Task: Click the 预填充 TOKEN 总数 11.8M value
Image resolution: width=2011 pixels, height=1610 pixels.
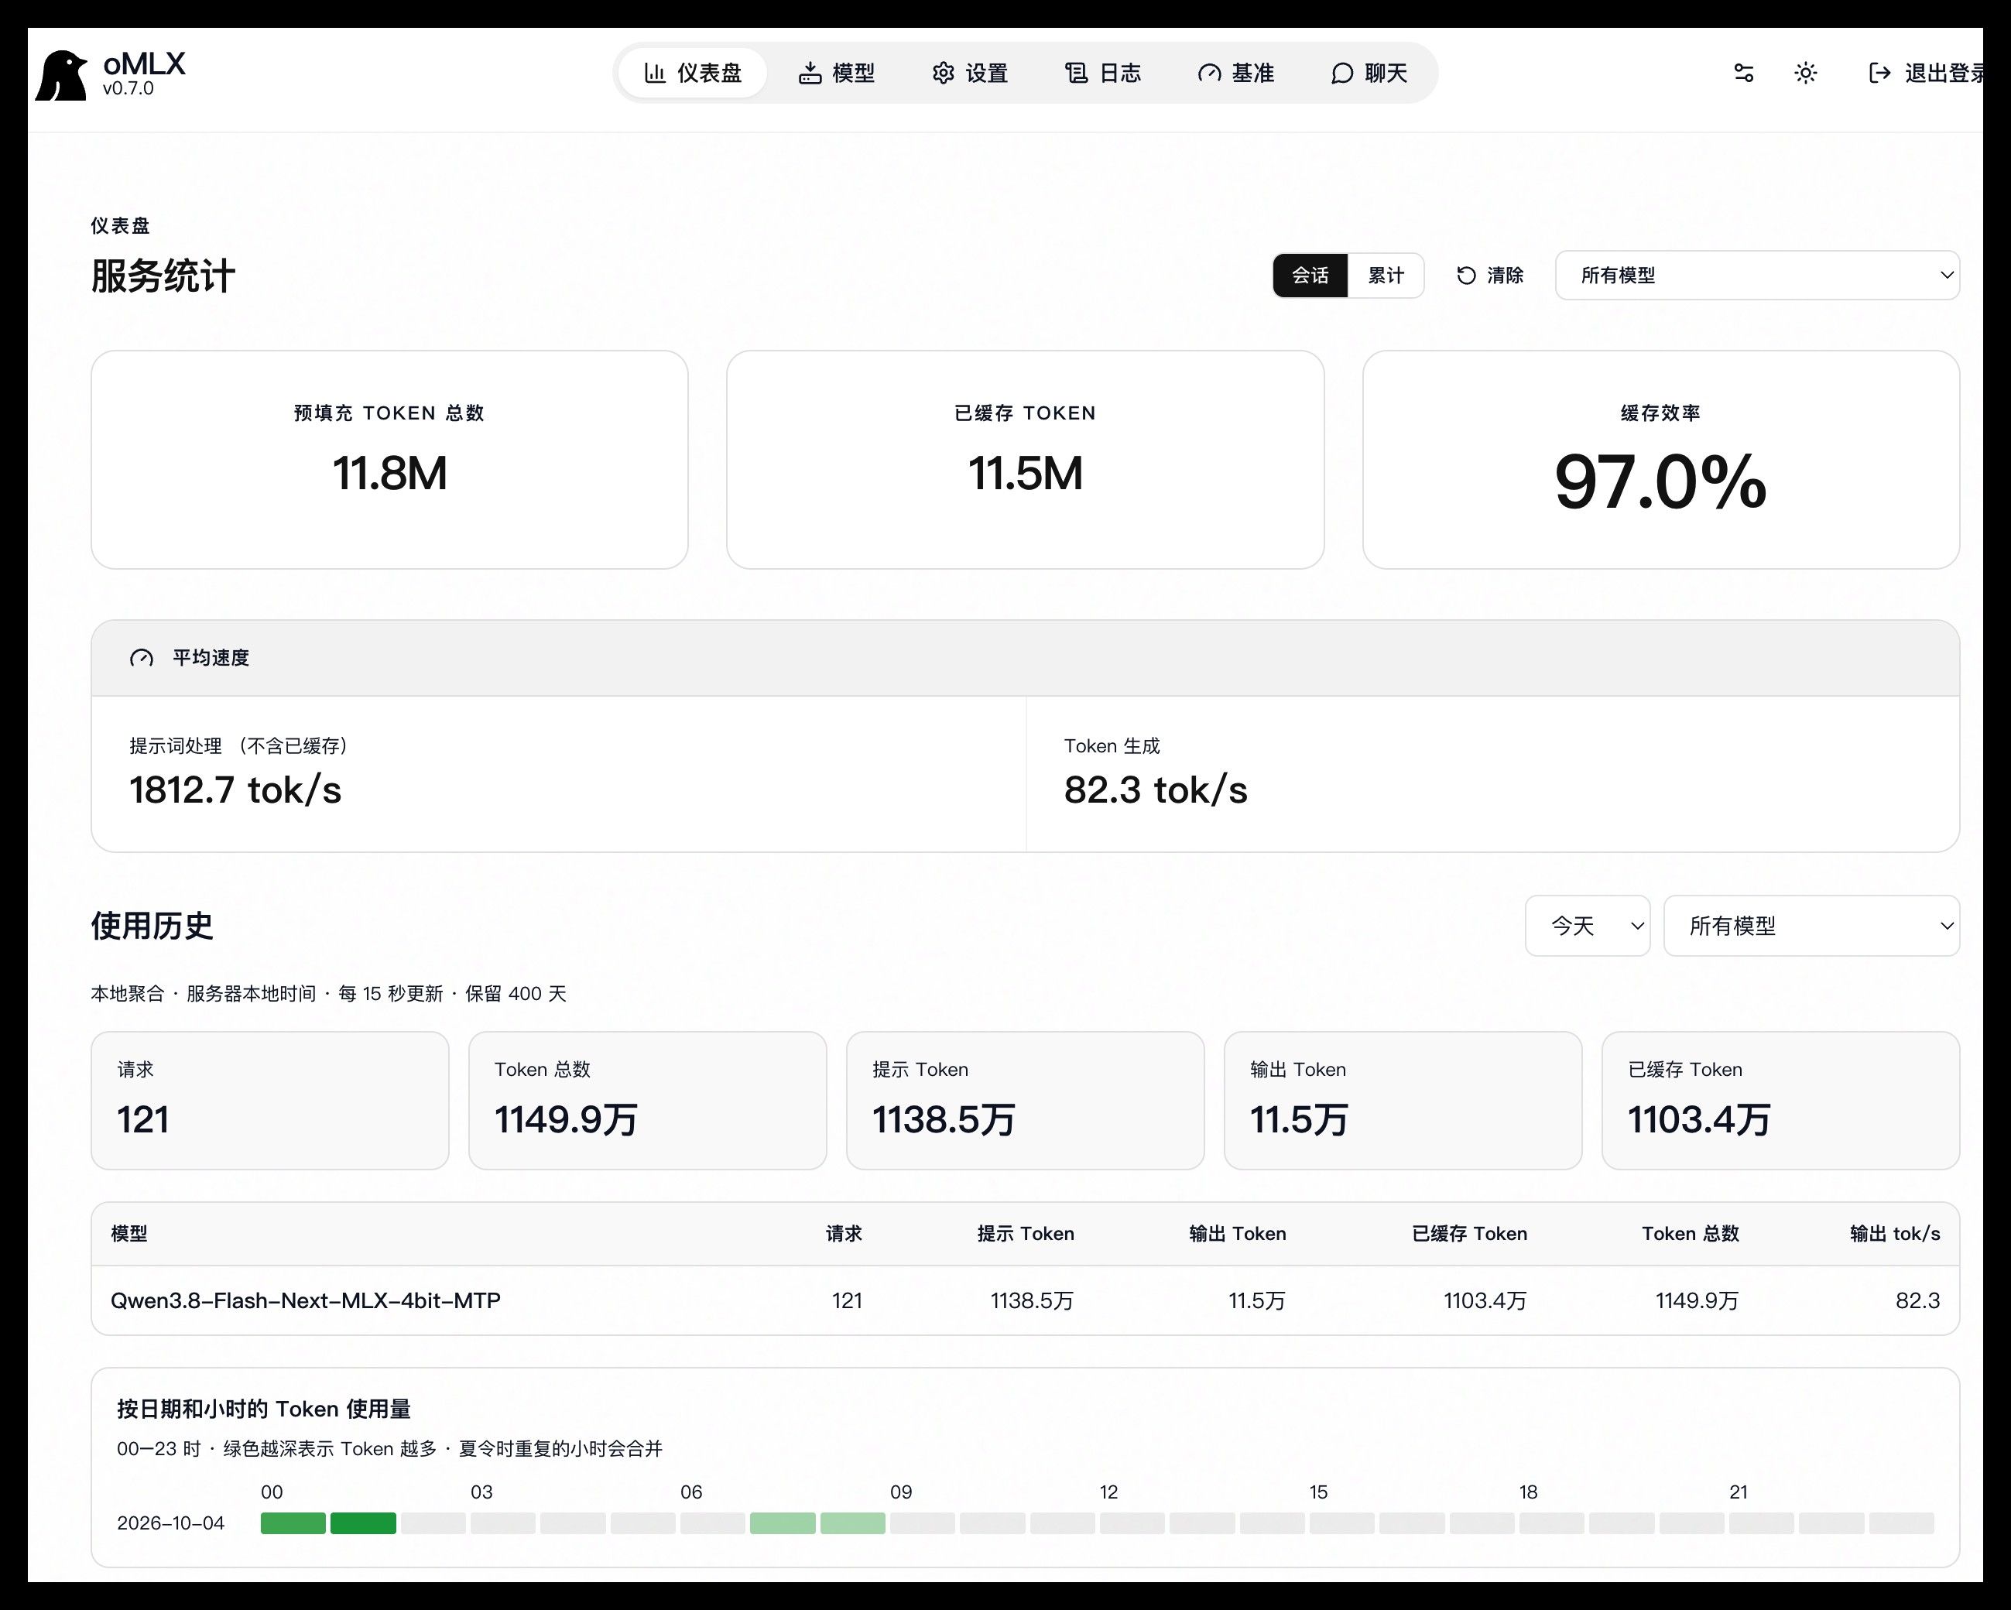Action: click(390, 473)
